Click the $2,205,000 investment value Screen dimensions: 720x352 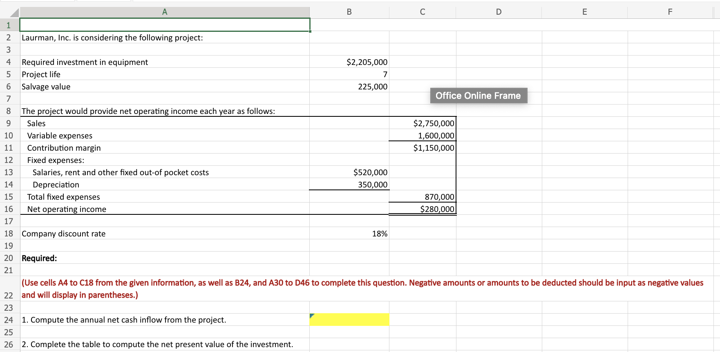(x=367, y=62)
